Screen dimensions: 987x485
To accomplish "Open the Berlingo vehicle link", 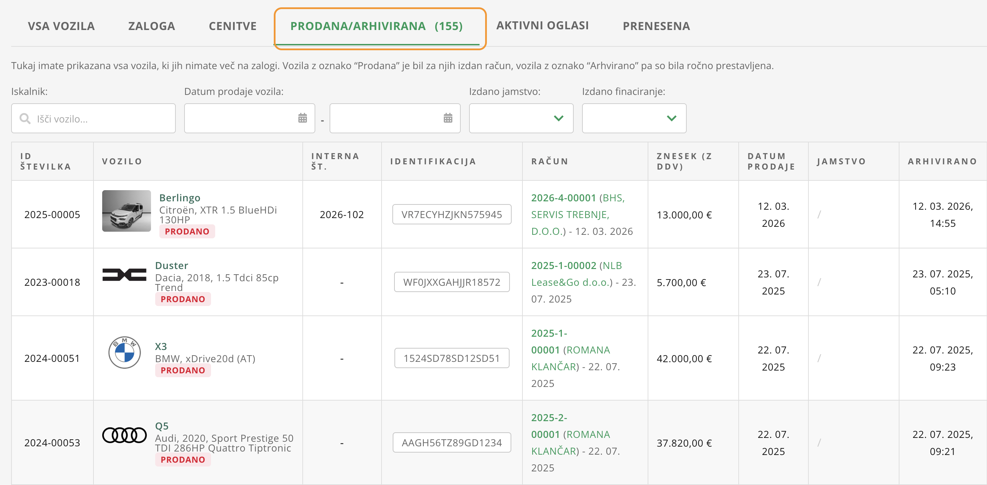I will point(180,198).
